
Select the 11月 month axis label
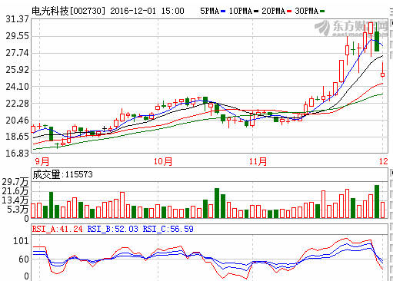click(258, 161)
